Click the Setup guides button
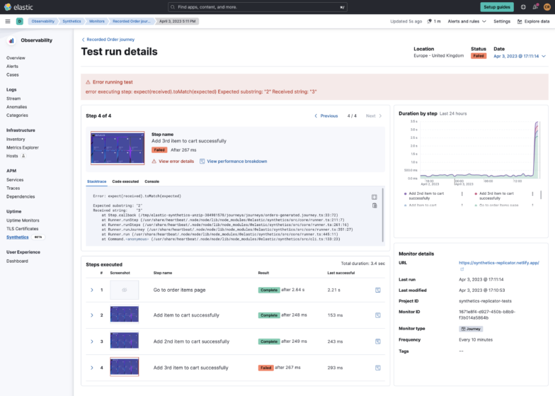The width and height of the screenshot is (555, 396). click(498, 7)
